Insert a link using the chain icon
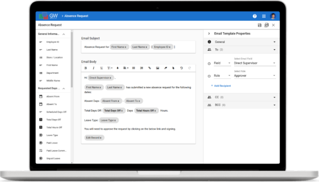Screen dimensions: 319x182 pos(150,68)
